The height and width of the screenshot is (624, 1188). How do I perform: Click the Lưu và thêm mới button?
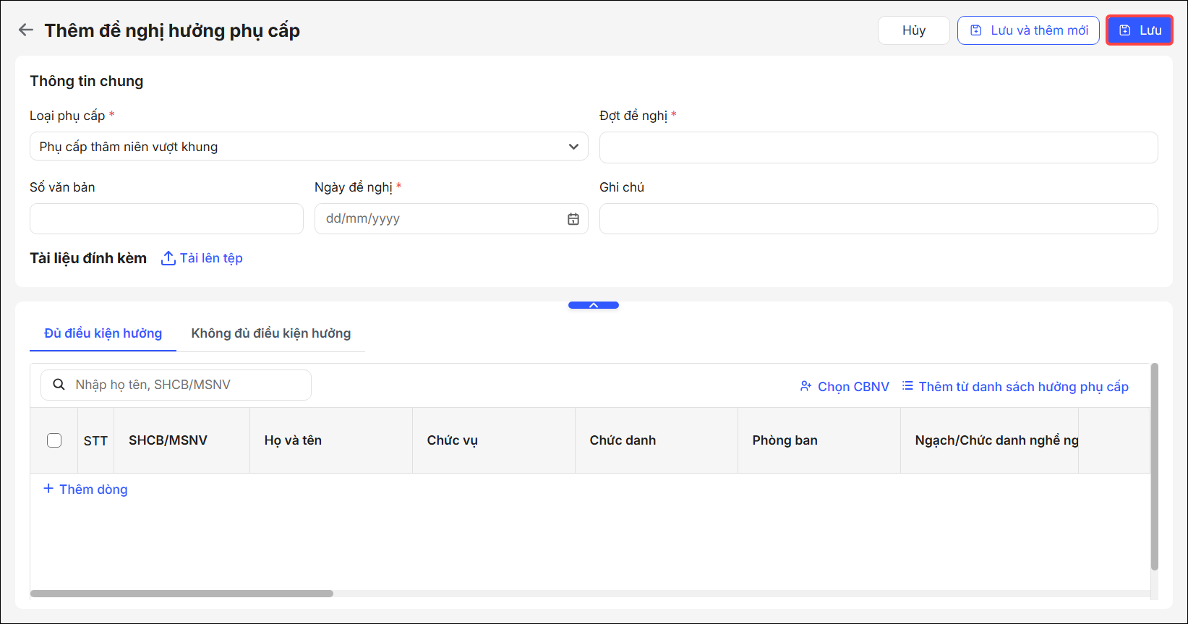1028,30
